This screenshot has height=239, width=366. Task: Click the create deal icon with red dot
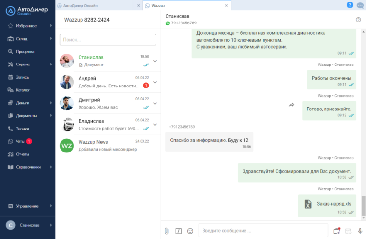pyautogui.click(x=337, y=231)
